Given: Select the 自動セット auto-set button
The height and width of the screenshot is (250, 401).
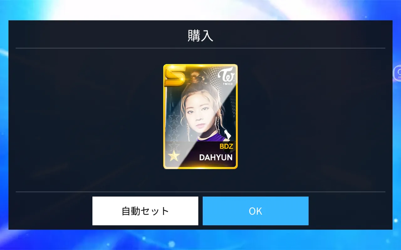Looking at the screenshot, I should click(145, 211).
